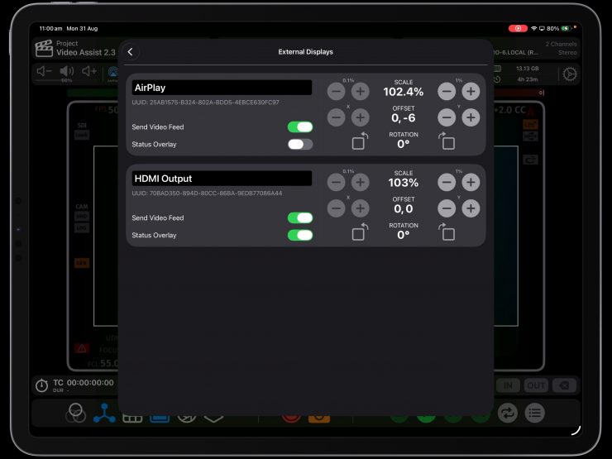The width and height of the screenshot is (612, 459).
Task: Click the HDMI Output UUID text
Action: pos(207,194)
